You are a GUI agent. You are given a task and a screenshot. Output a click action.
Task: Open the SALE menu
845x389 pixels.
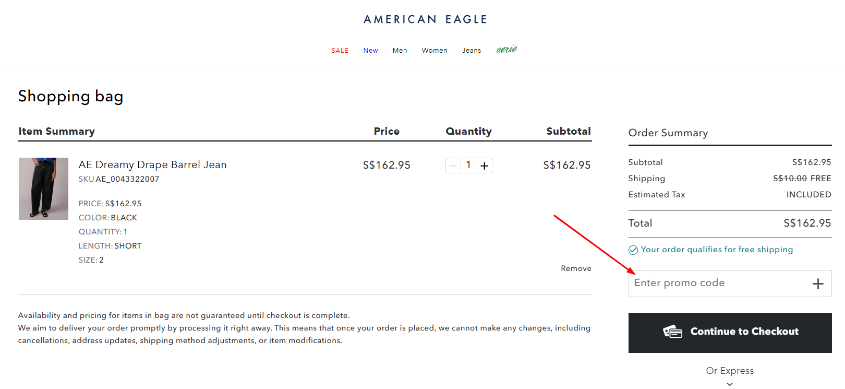point(340,51)
